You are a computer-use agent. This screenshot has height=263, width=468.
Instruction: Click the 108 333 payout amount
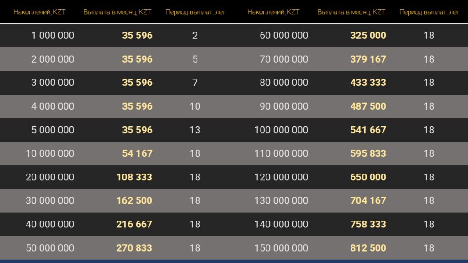coord(134,177)
